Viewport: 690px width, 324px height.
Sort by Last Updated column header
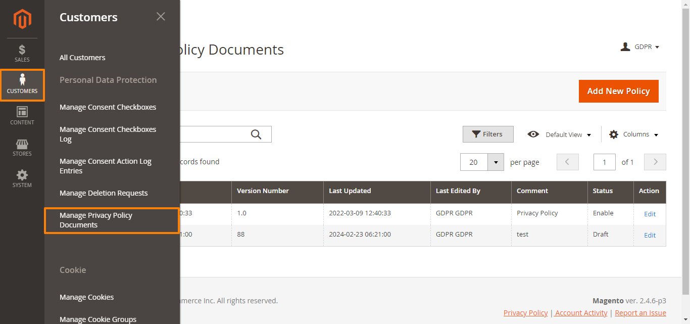point(377,191)
